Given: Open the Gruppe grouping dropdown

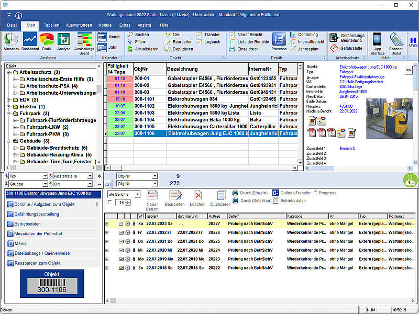Looking at the screenshot, I should point(45,184).
